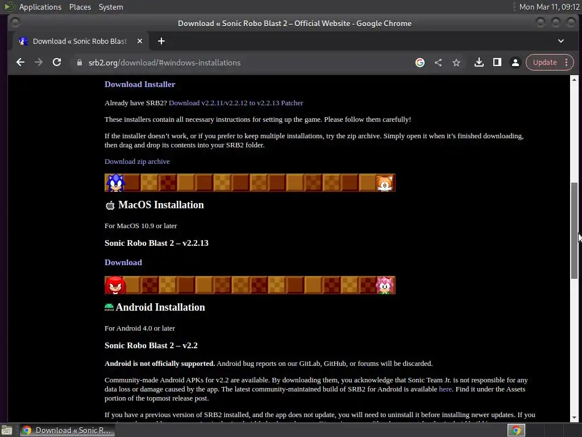This screenshot has height=437, width=582.
Task: Click 'For MacOS 10.9 or later' text
Action: [141, 226]
